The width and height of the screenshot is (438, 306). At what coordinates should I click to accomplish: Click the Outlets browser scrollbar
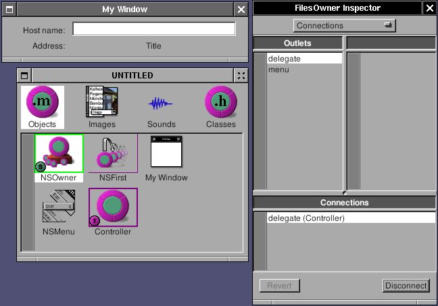[260, 122]
